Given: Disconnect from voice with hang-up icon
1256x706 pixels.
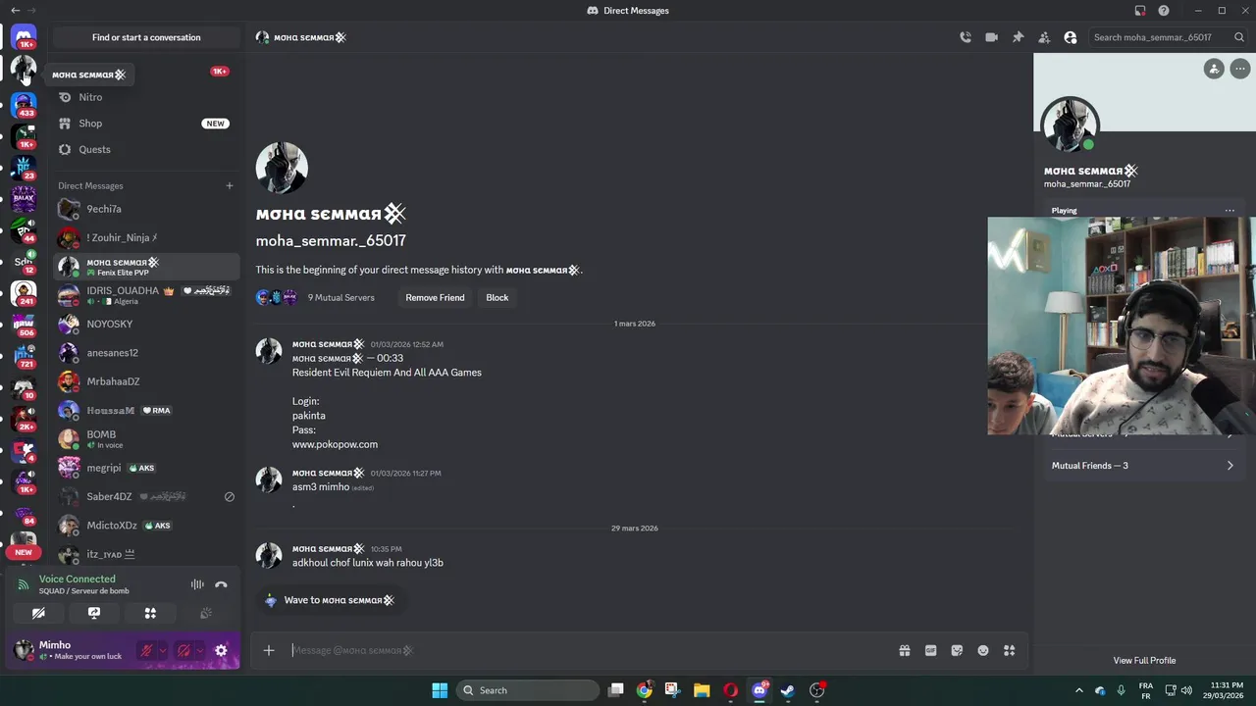Looking at the screenshot, I should click(x=221, y=584).
